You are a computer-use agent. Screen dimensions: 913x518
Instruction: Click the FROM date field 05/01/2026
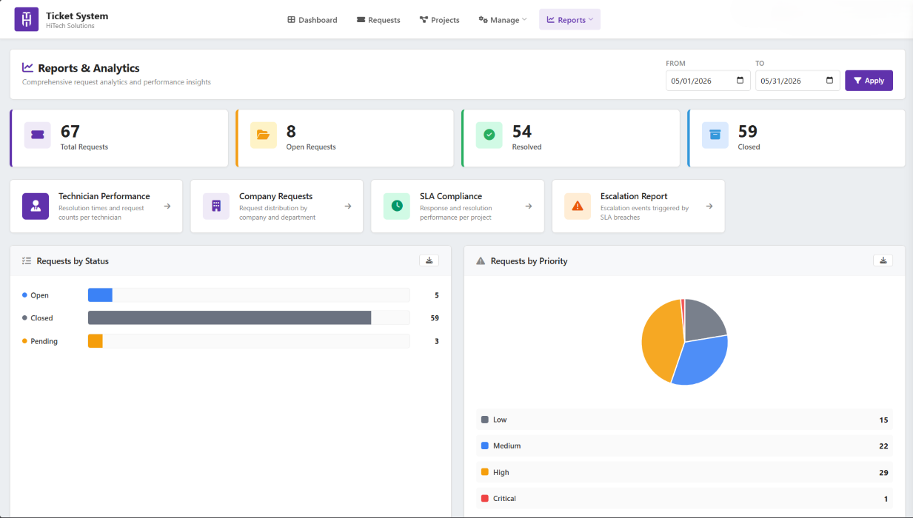coord(708,81)
